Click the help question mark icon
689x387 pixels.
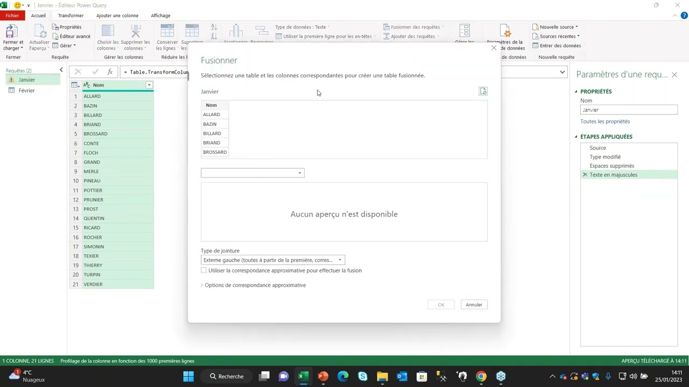coord(684,16)
